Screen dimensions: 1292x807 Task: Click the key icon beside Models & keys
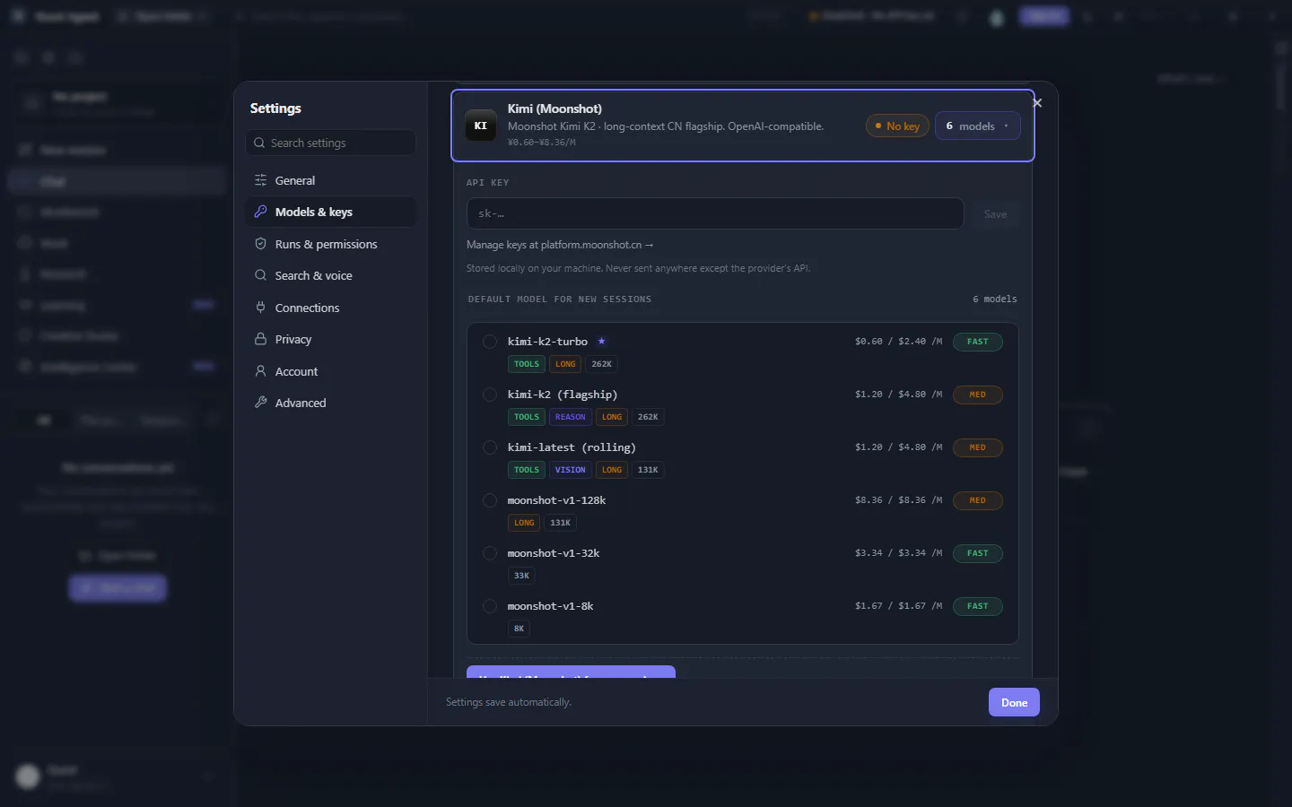click(260, 212)
